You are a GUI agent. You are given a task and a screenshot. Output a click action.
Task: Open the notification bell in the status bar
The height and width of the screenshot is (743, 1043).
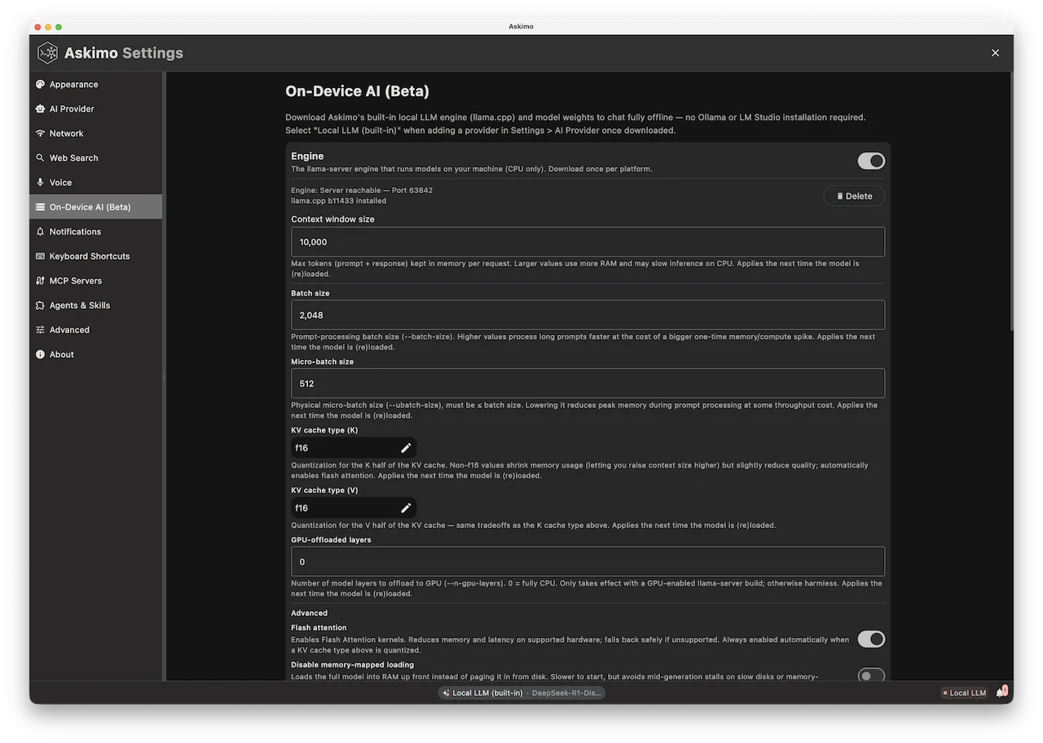(x=1001, y=692)
